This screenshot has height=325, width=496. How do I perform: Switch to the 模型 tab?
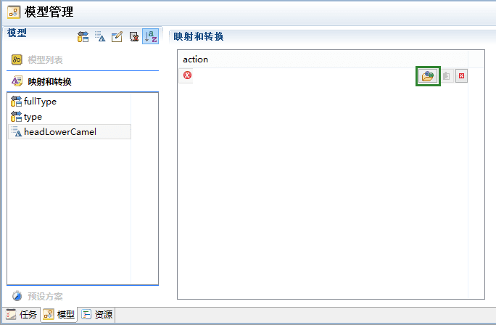pyautogui.click(x=59, y=315)
